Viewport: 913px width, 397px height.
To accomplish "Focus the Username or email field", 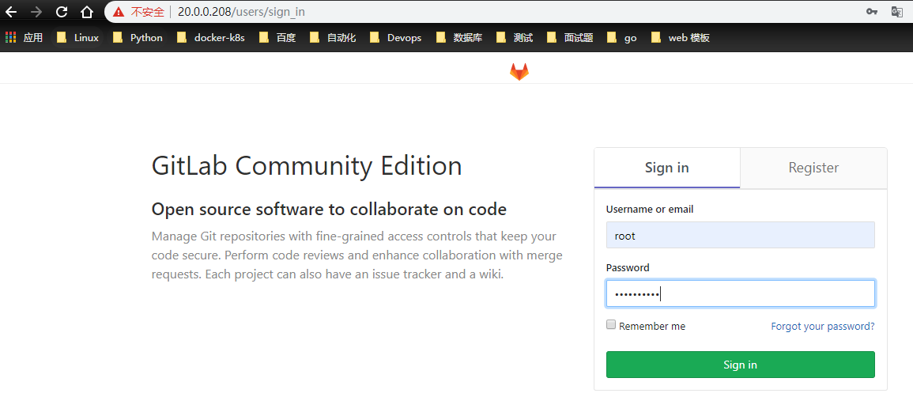I will 740,235.
